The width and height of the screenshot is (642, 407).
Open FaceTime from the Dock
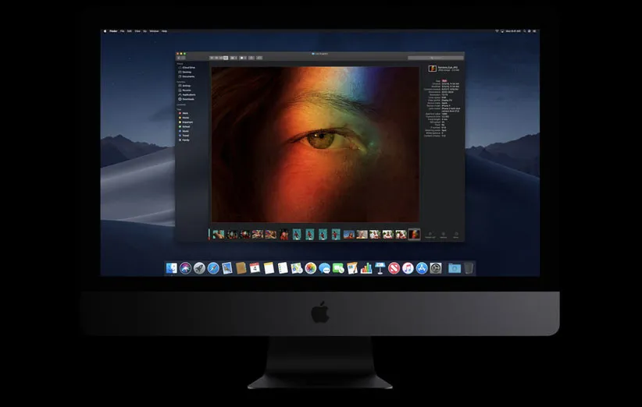tap(338, 268)
